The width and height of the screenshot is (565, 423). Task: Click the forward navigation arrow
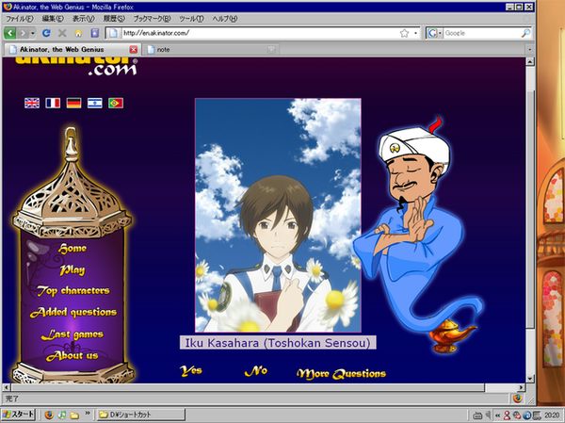23,33
